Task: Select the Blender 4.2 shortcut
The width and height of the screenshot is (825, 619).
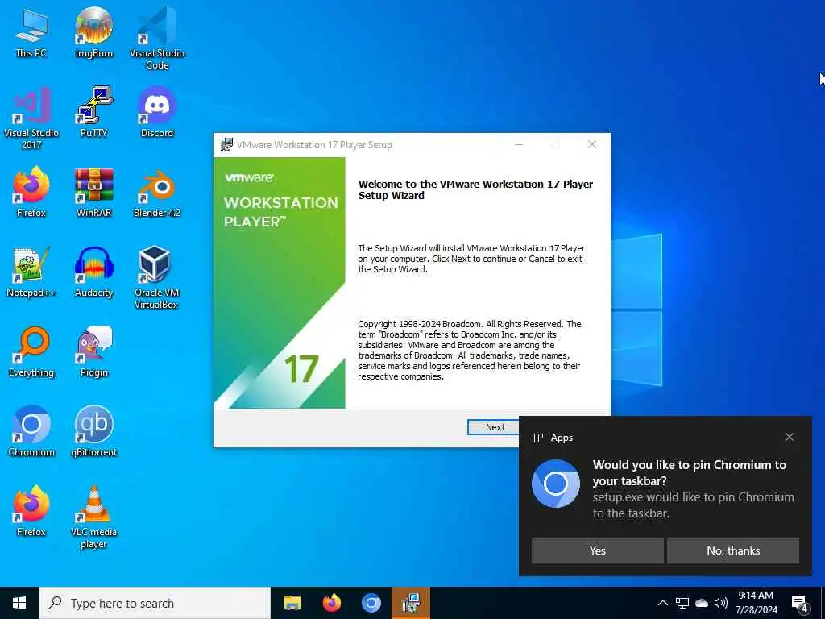Action: point(157,192)
